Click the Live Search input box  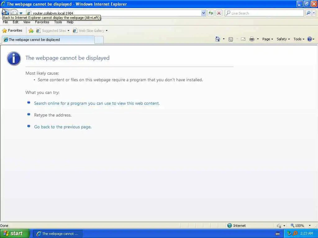[x=264, y=13]
